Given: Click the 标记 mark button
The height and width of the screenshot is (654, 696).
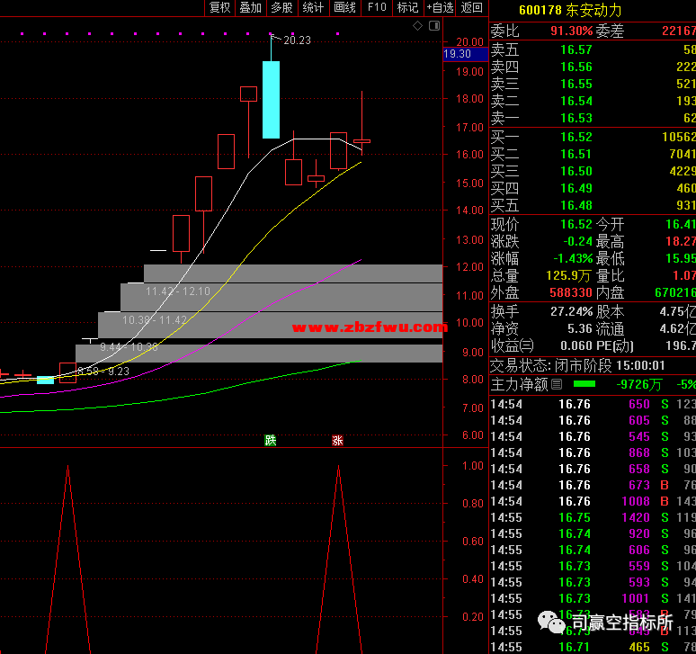Looking at the screenshot, I should tap(408, 7).
